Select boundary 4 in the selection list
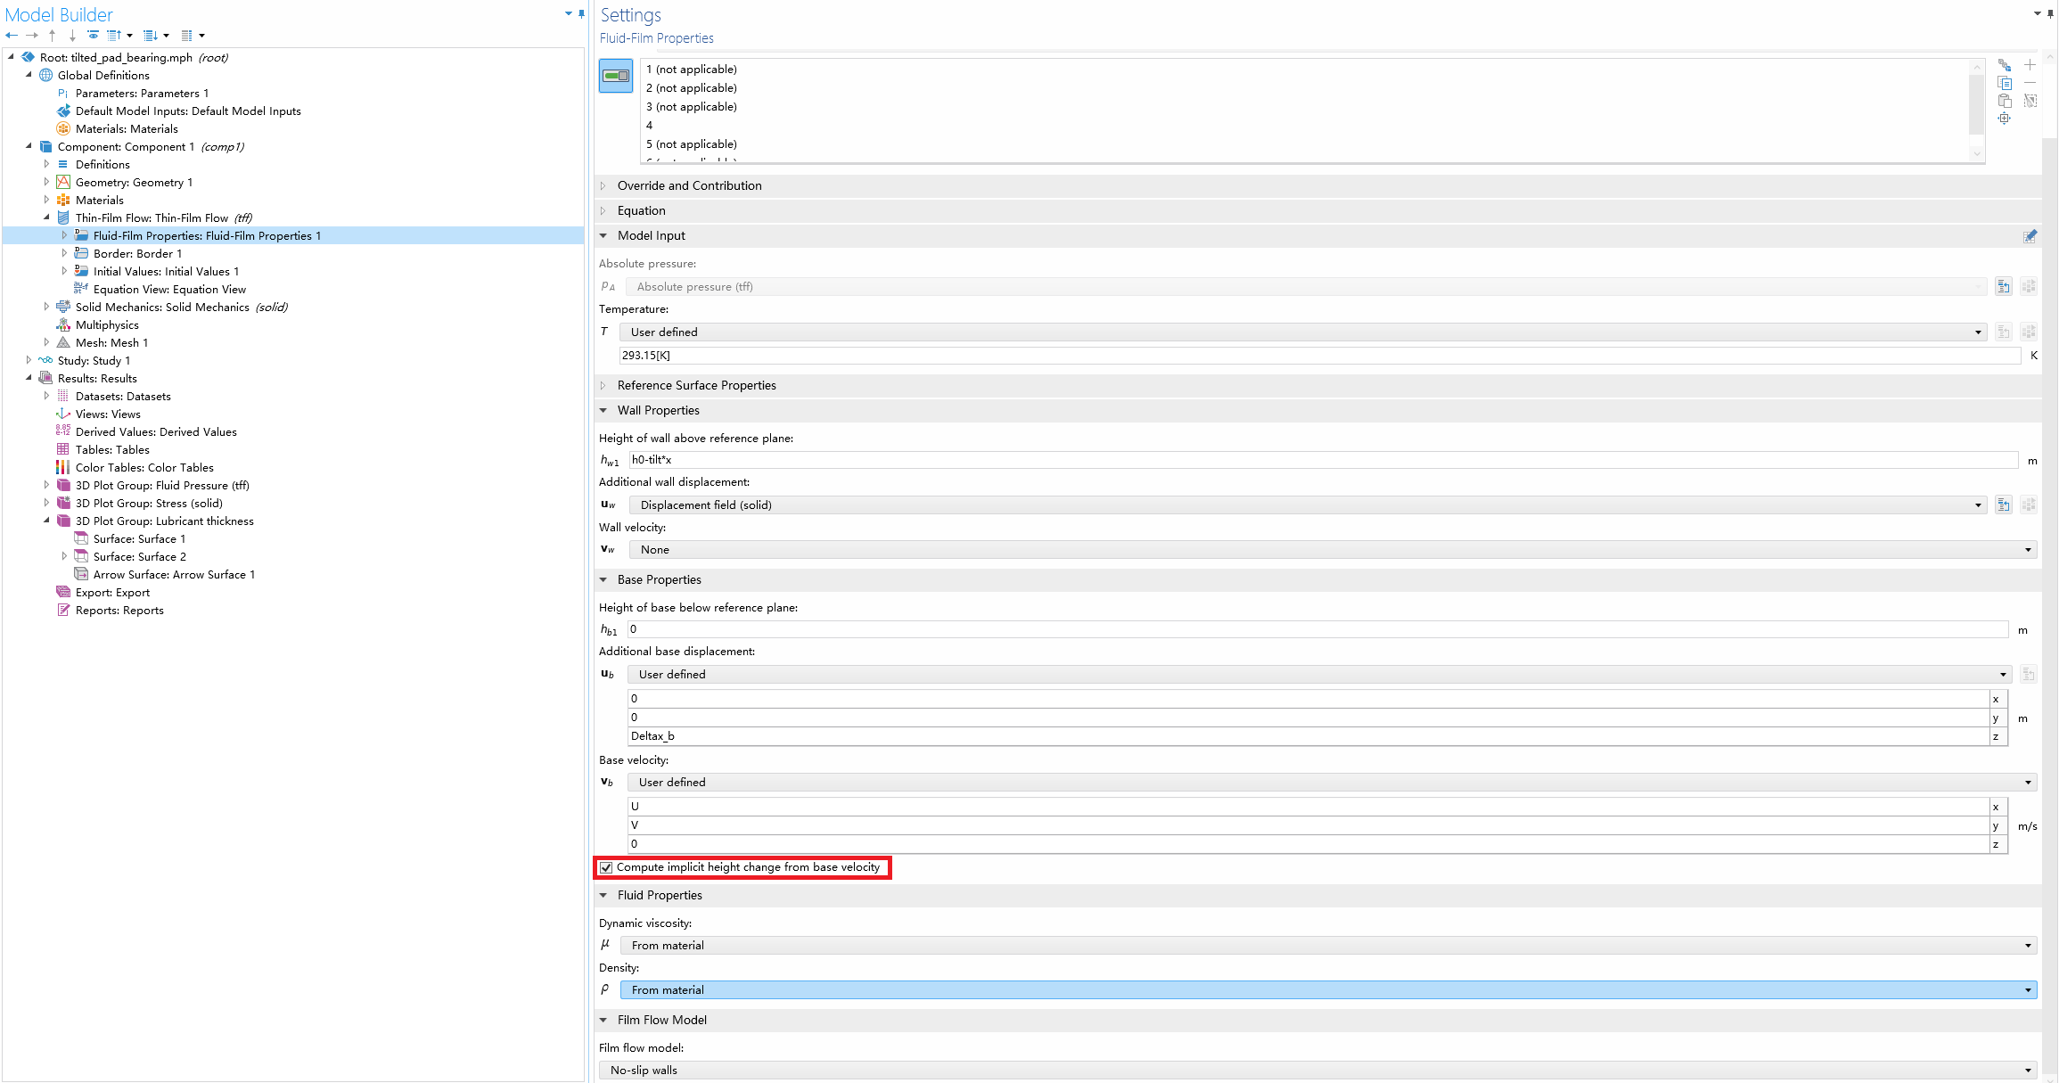 [x=649, y=125]
